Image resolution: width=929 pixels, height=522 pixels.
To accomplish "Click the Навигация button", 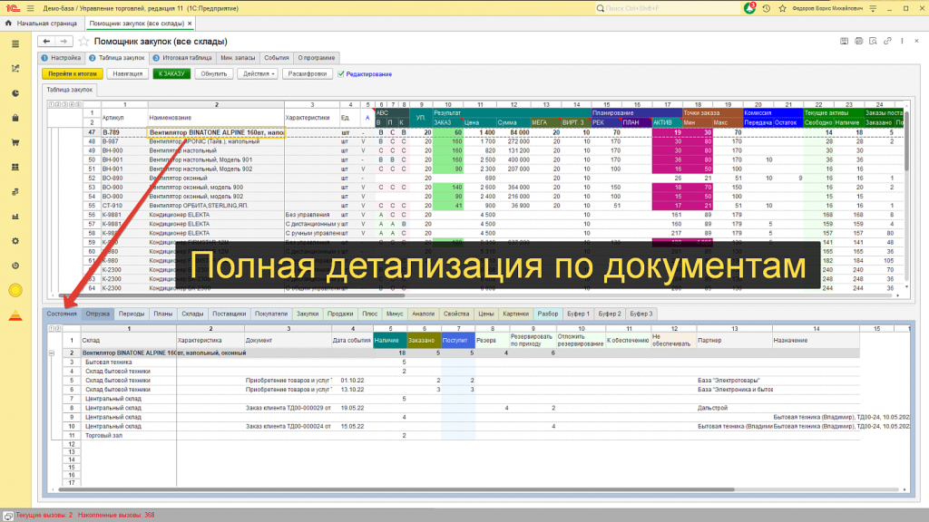I will pos(128,74).
